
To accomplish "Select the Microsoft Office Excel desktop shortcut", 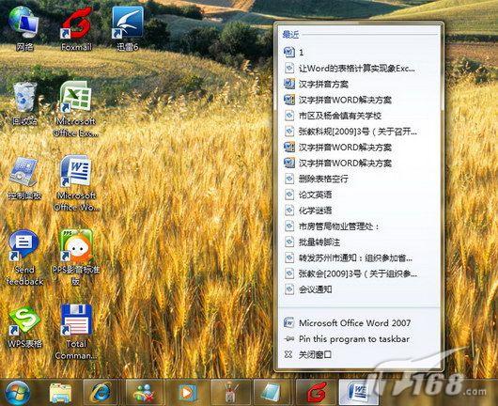I will (x=76, y=109).
